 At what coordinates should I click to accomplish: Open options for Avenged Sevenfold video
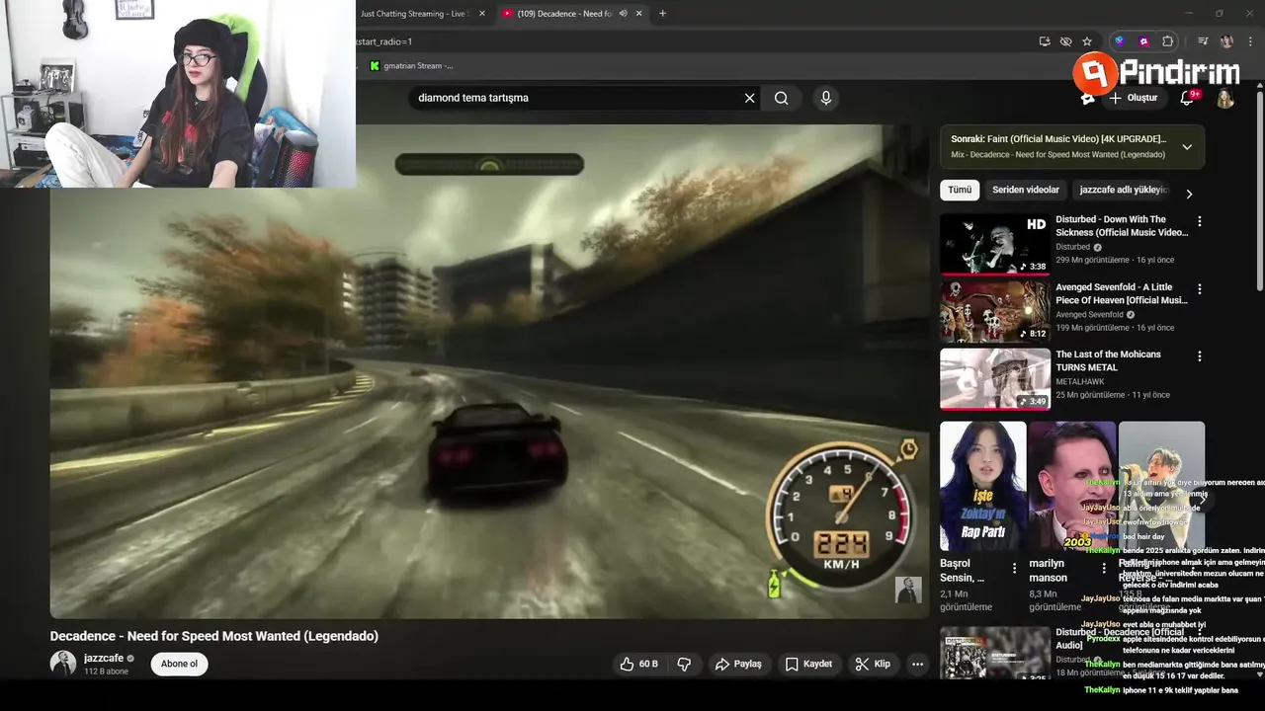1200,289
